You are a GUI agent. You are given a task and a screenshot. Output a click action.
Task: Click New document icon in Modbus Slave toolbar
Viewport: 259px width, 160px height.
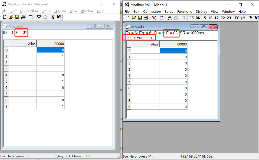5,17
